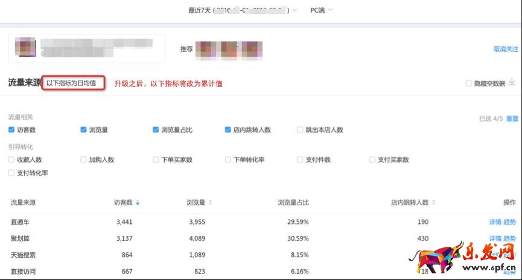
Task: Check the 收藏人数 metric
Action: (11, 160)
